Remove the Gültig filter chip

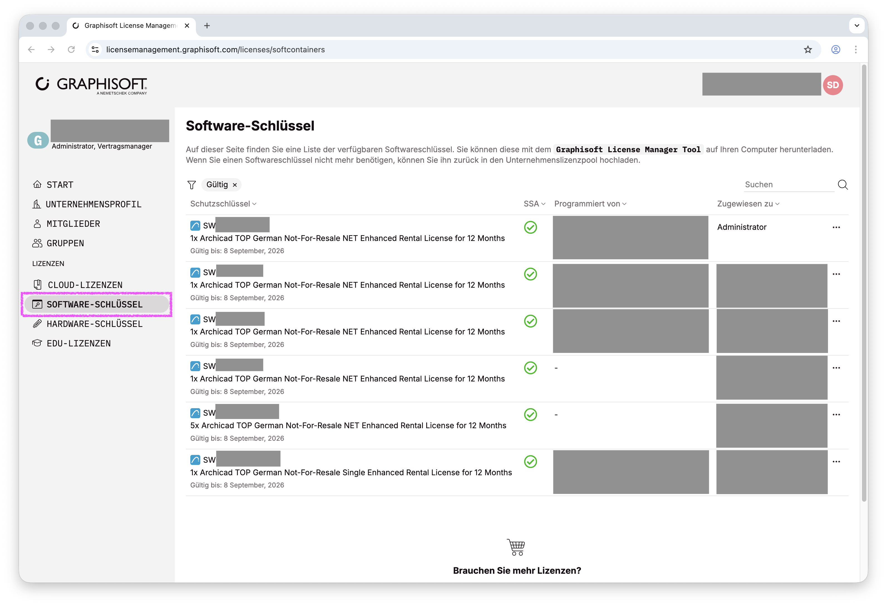tap(235, 185)
